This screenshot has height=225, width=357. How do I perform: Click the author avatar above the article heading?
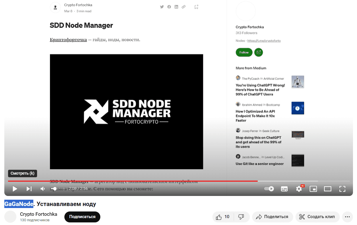(x=55, y=8)
